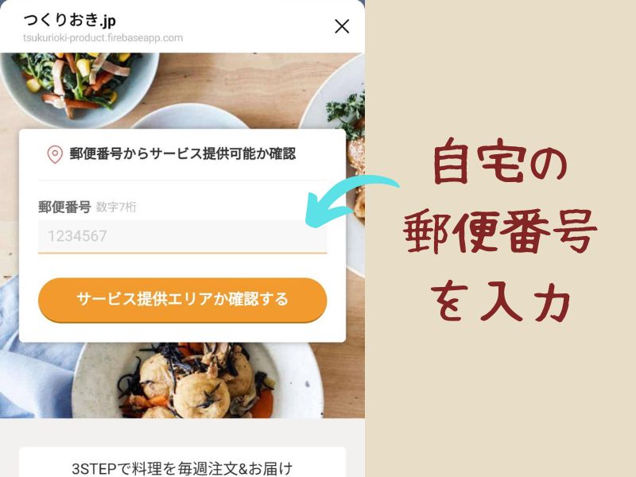Viewport: 636px width, 477px height.
Task: Click the 郵便番号からサービス提供可能か確認 heading
Action: point(183,154)
